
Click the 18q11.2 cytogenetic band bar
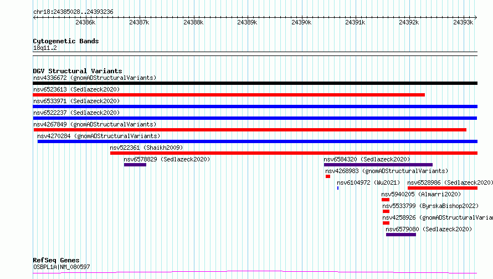point(255,54)
